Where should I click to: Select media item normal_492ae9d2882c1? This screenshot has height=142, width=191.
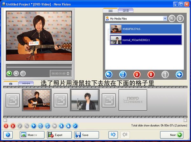(146, 40)
